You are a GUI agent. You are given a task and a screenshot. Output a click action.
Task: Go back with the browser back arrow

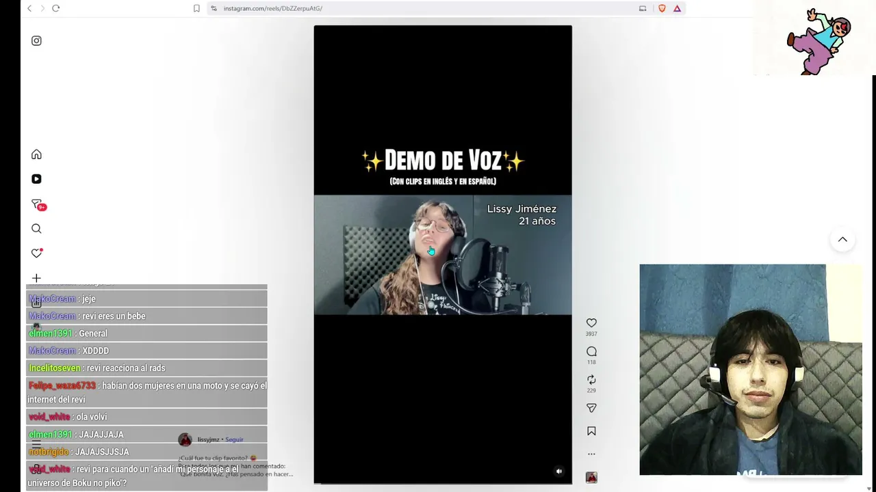(x=29, y=8)
